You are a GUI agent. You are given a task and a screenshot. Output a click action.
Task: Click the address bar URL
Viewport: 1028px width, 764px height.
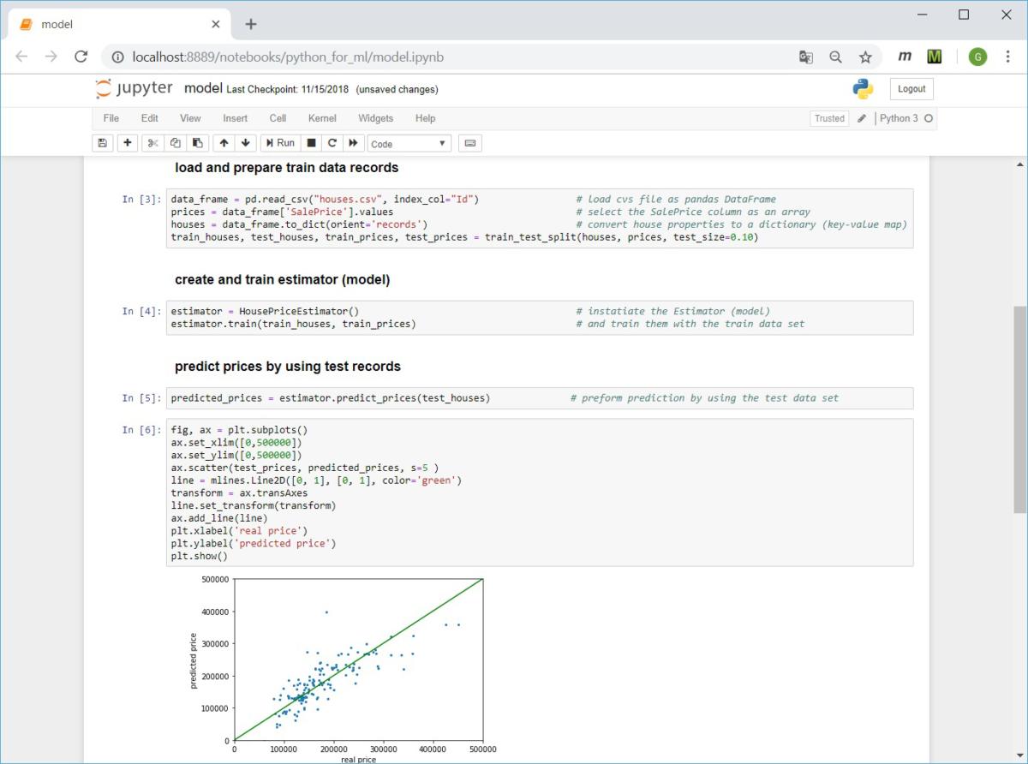point(288,57)
